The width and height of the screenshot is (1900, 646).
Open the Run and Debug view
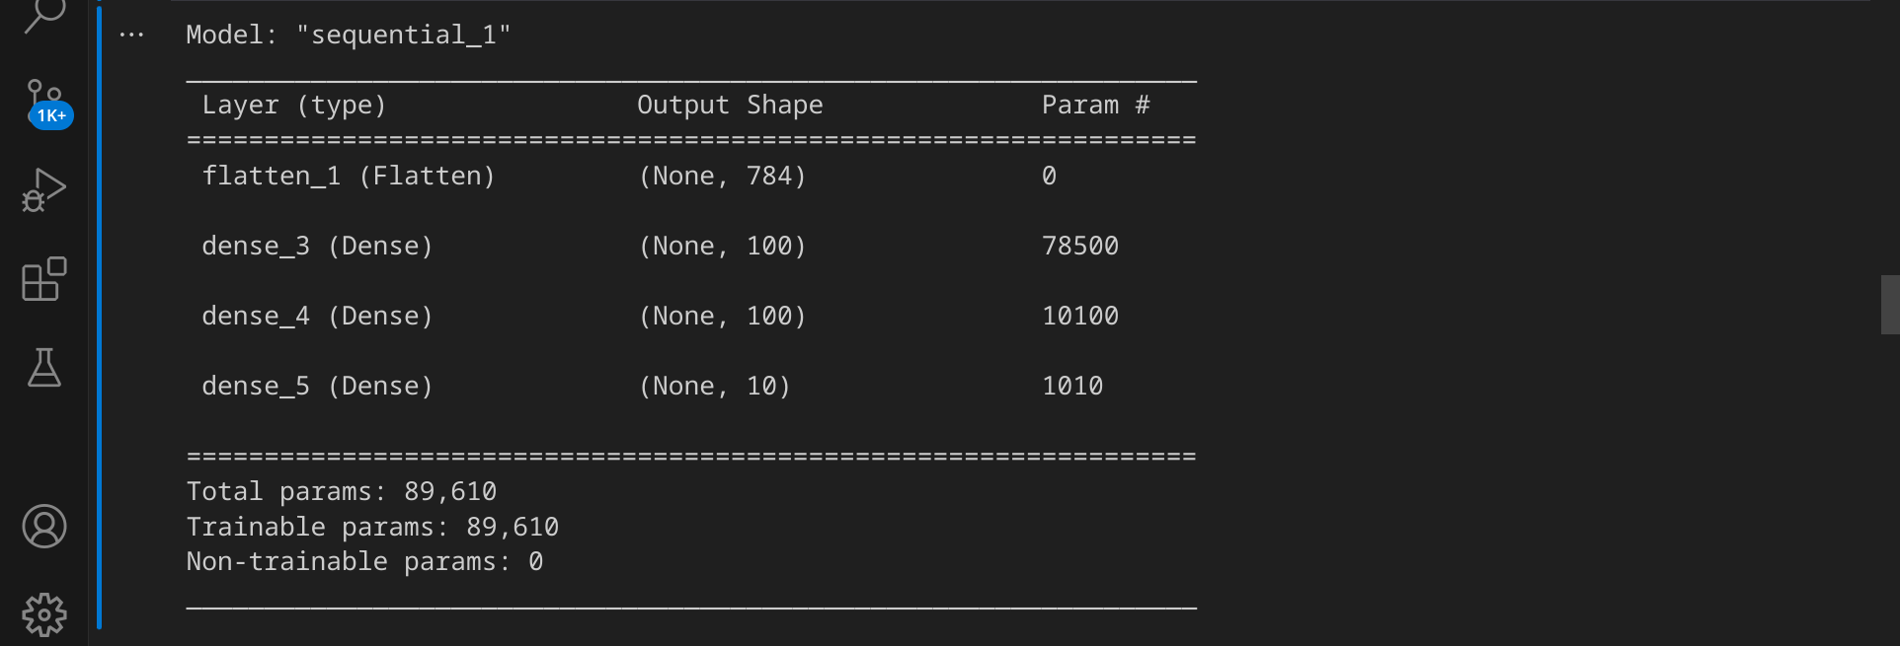pyautogui.click(x=44, y=189)
